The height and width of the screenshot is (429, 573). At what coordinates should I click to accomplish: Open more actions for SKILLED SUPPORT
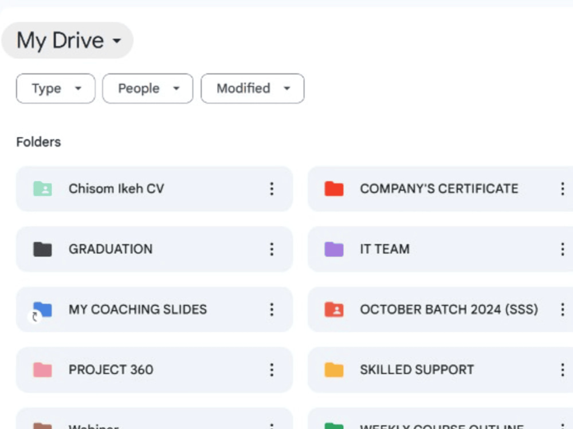coord(563,370)
